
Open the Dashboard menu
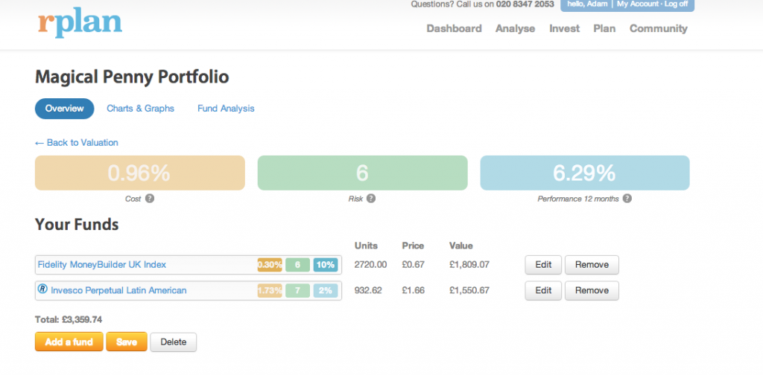(454, 29)
